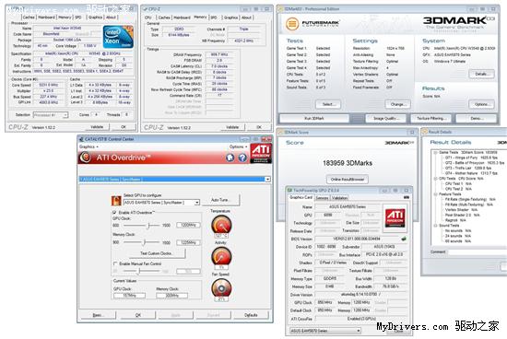
Task: Click the BIOS save chip icon in GPU-Z
Action: pyautogui.click(x=403, y=239)
